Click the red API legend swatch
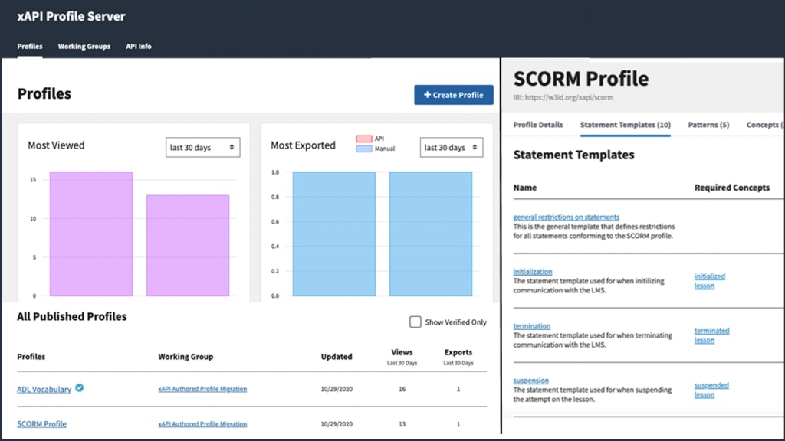 coord(363,139)
